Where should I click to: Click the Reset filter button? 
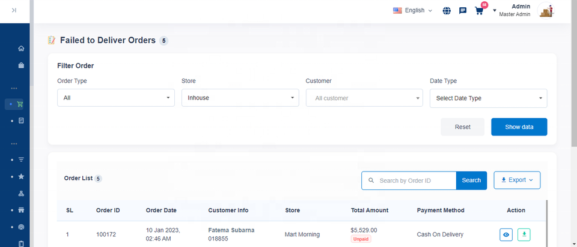point(462,127)
